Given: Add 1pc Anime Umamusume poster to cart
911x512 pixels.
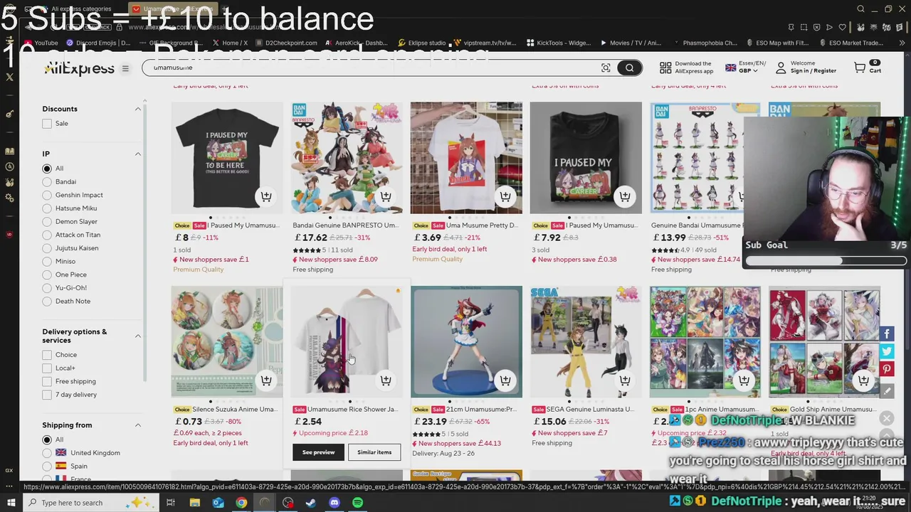Looking at the screenshot, I should (x=744, y=380).
